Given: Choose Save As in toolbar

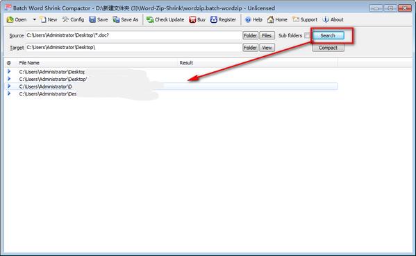Looking at the screenshot, I should [x=126, y=19].
